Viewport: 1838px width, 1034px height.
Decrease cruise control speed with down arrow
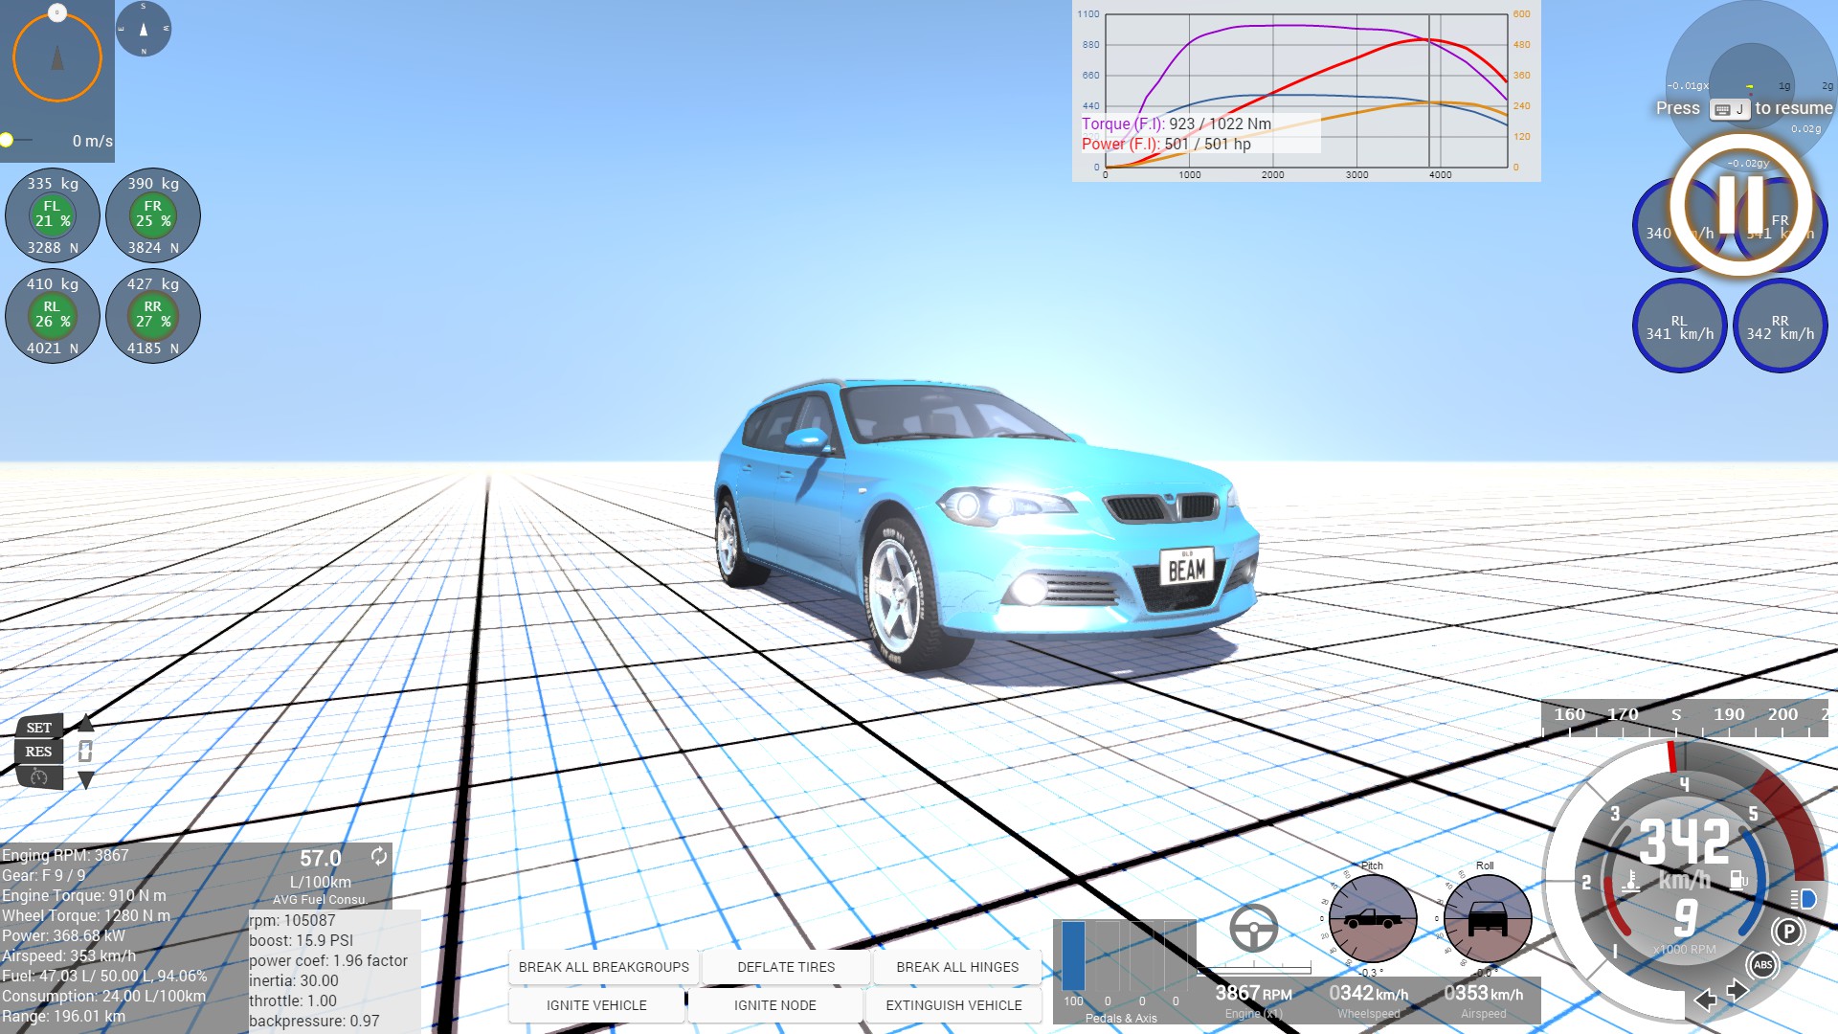[x=85, y=780]
